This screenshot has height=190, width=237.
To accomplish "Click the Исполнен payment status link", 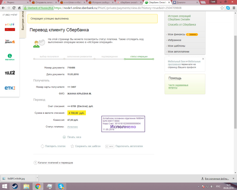I will (73, 127).
